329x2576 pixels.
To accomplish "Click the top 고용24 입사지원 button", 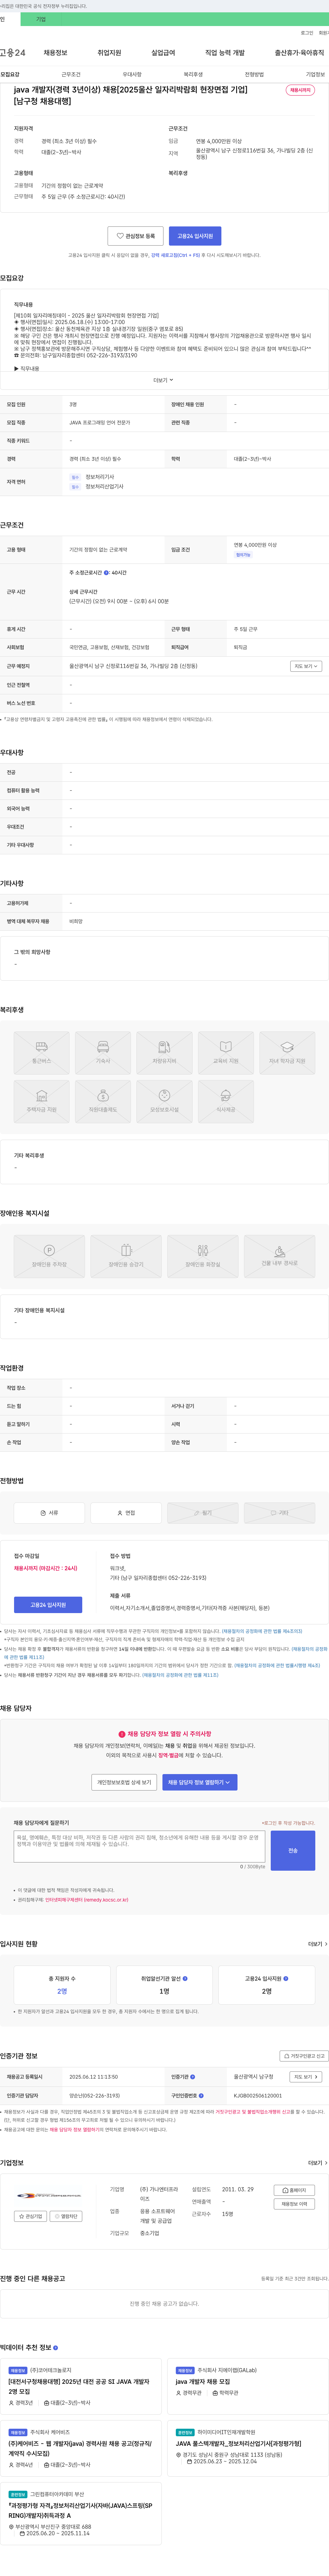I will (195, 236).
